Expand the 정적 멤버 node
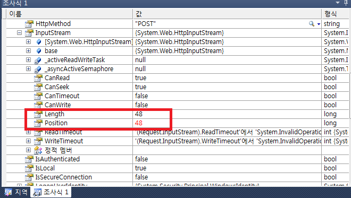 click(x=28, y=150)
